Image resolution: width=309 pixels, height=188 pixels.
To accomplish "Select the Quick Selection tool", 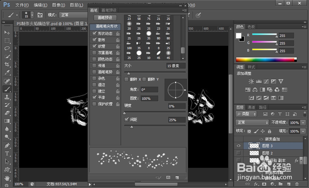I will coord(7,56).
